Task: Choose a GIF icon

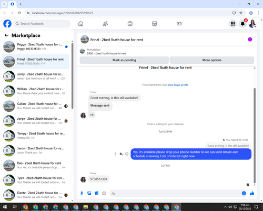Action: pyautogui.click(x=104, y=194)
